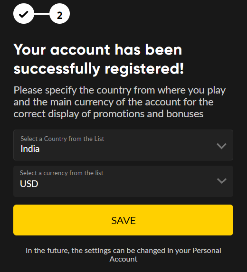Screen dimensions: 247x272
Task: Click the 'Please specify the country' description line
Action: click(x=119, y=90)
